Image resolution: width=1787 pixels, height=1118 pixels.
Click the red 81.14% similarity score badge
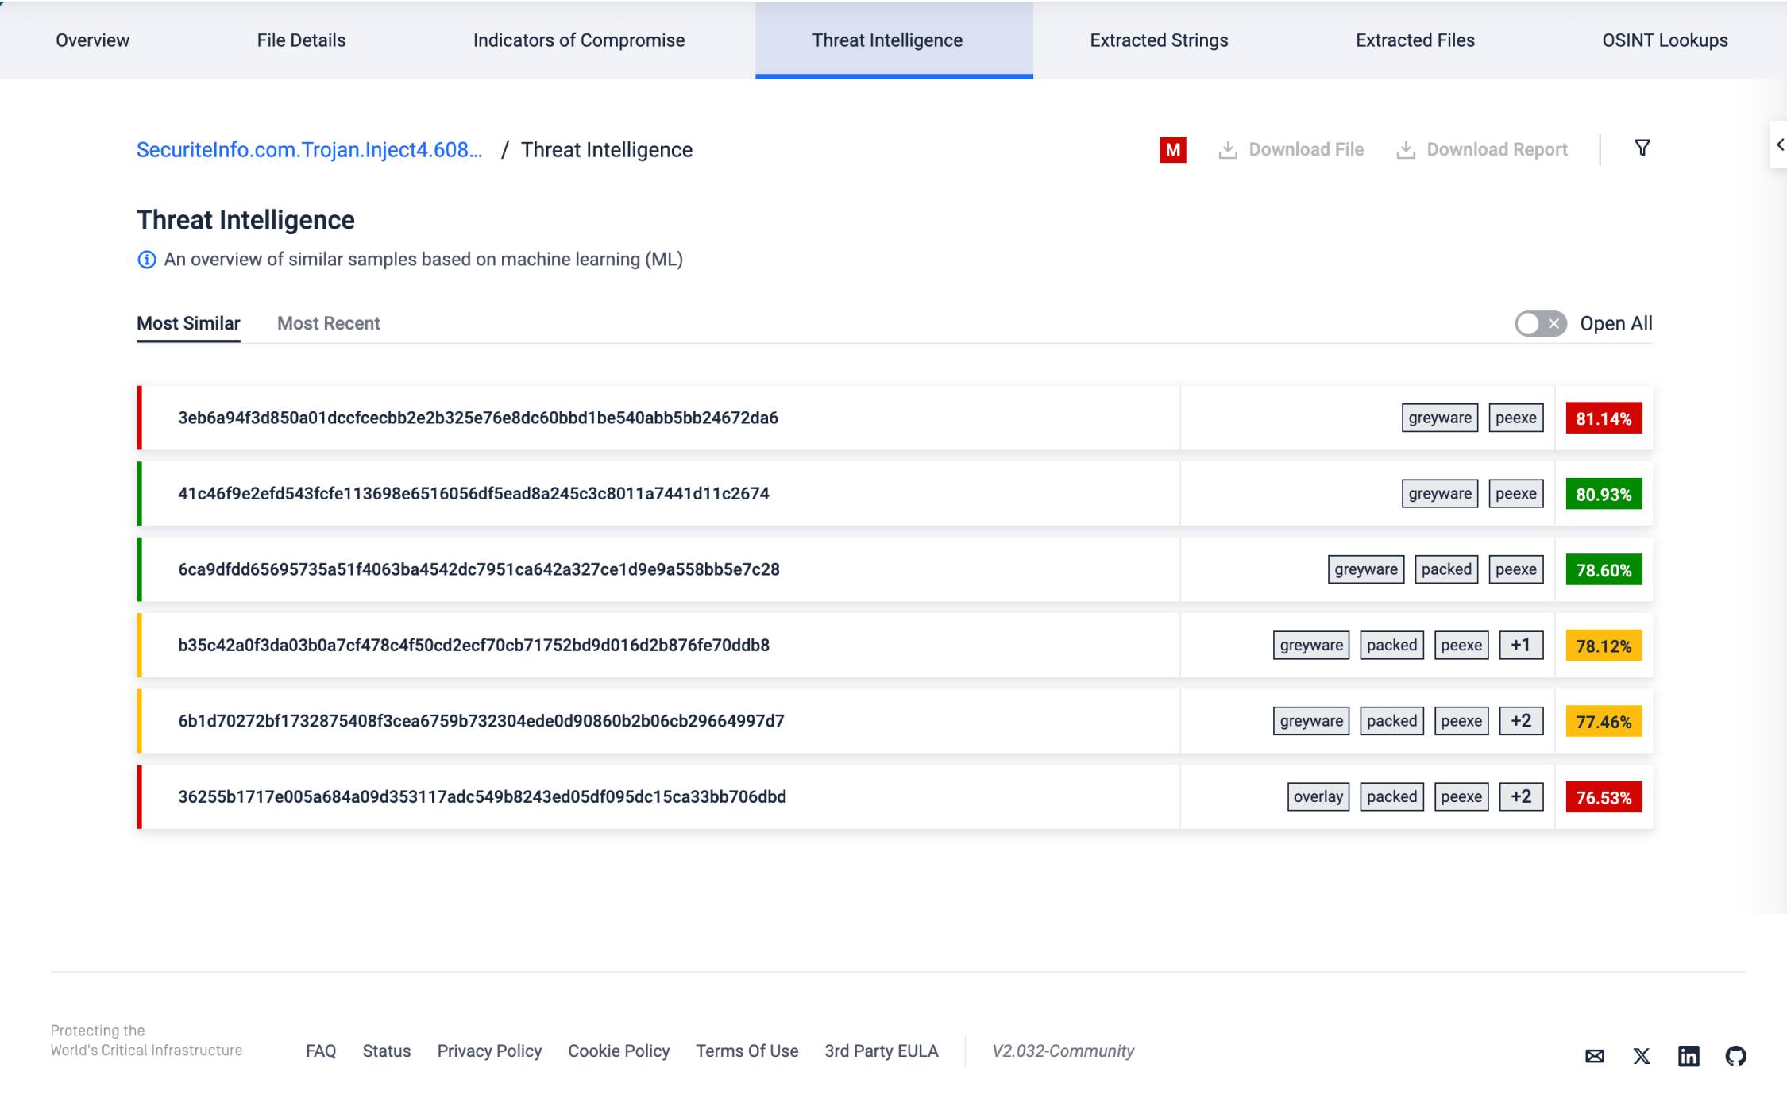click(x=1604, y=417)
